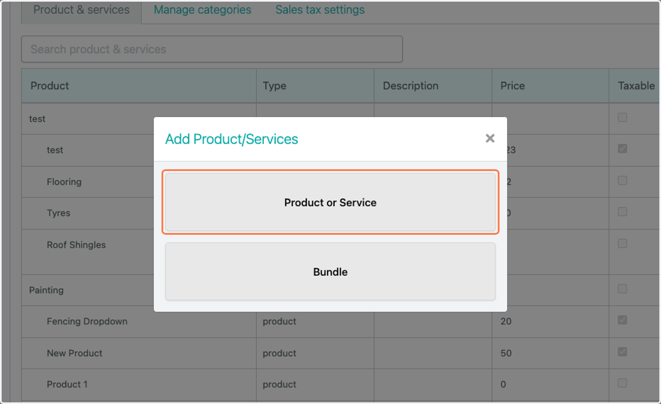Toggle taxable checkbox for Tyres
Viewport: 661px width, 404px height.
[x=622, y=212]
